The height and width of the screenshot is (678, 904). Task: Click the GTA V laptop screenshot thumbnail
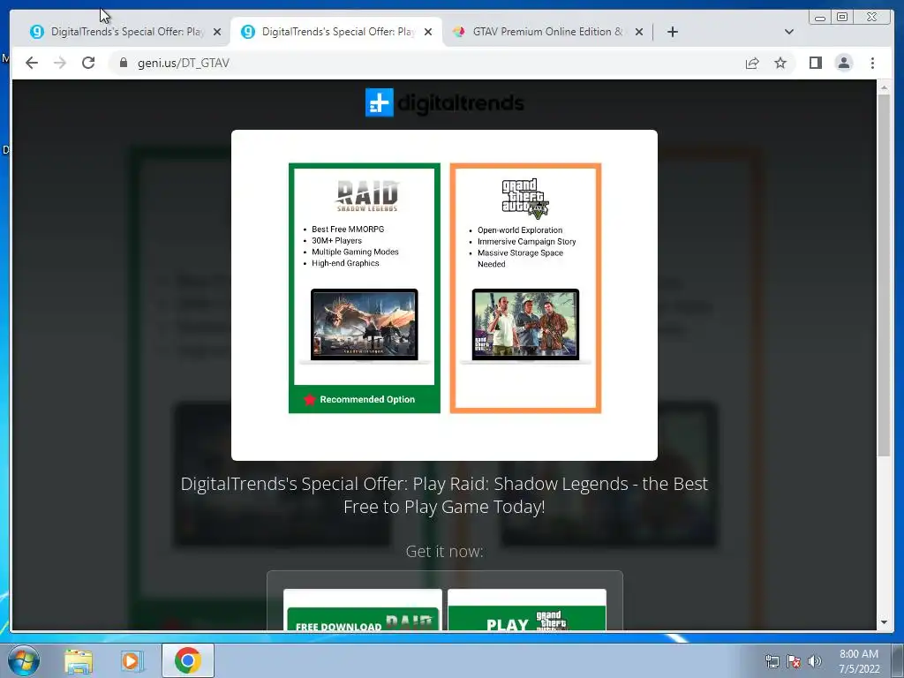[x=525, y=326]
